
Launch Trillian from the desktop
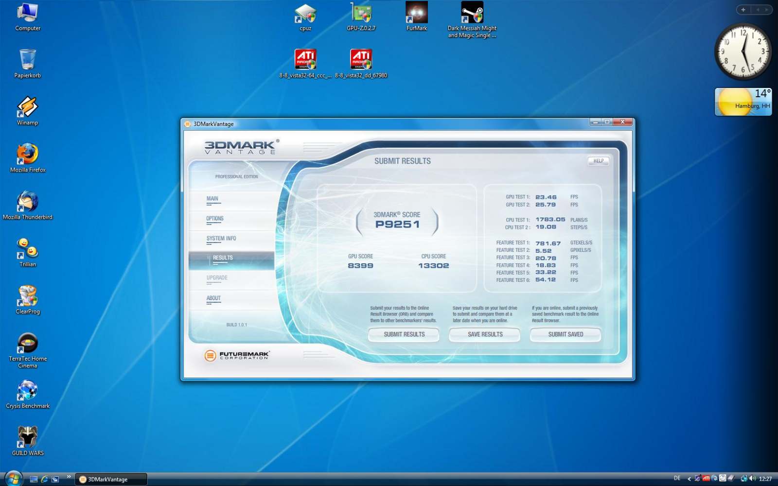(28, 252)
